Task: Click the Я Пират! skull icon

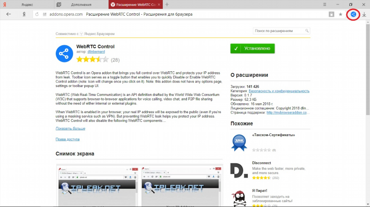Action: tap(239, 199)
